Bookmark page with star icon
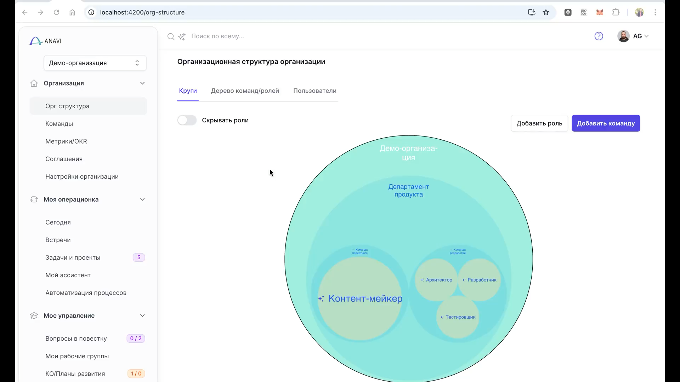Viewport: 680px width, 382px height. pos(546,12)
